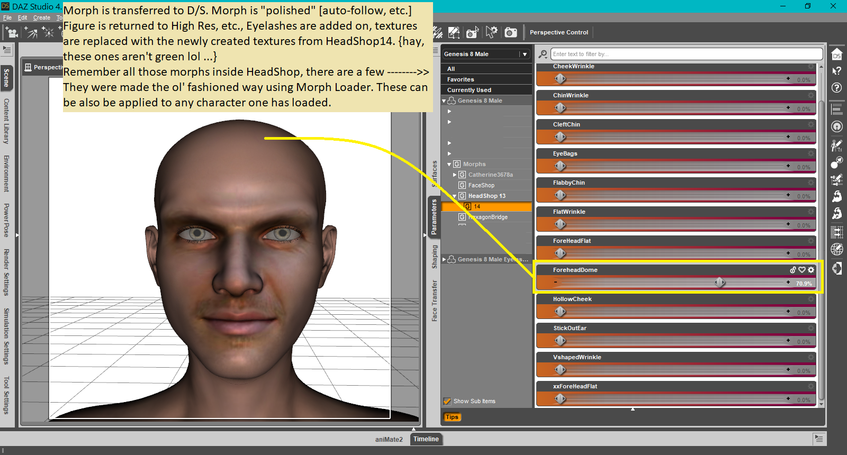This screenshot has width=847, height=455.
Task: Toggle the Show Sub Items checkbox
Action: [447, 401]
